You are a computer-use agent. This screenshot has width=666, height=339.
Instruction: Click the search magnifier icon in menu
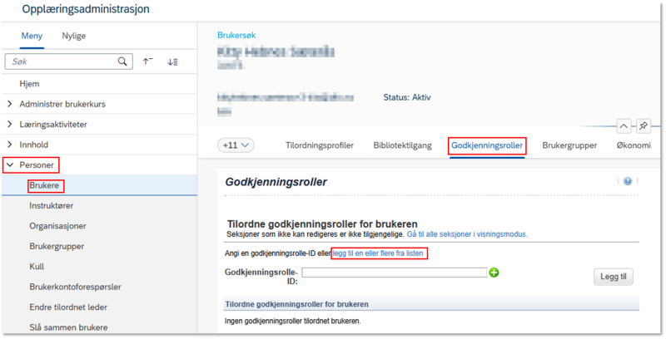(x=122, y=61)
